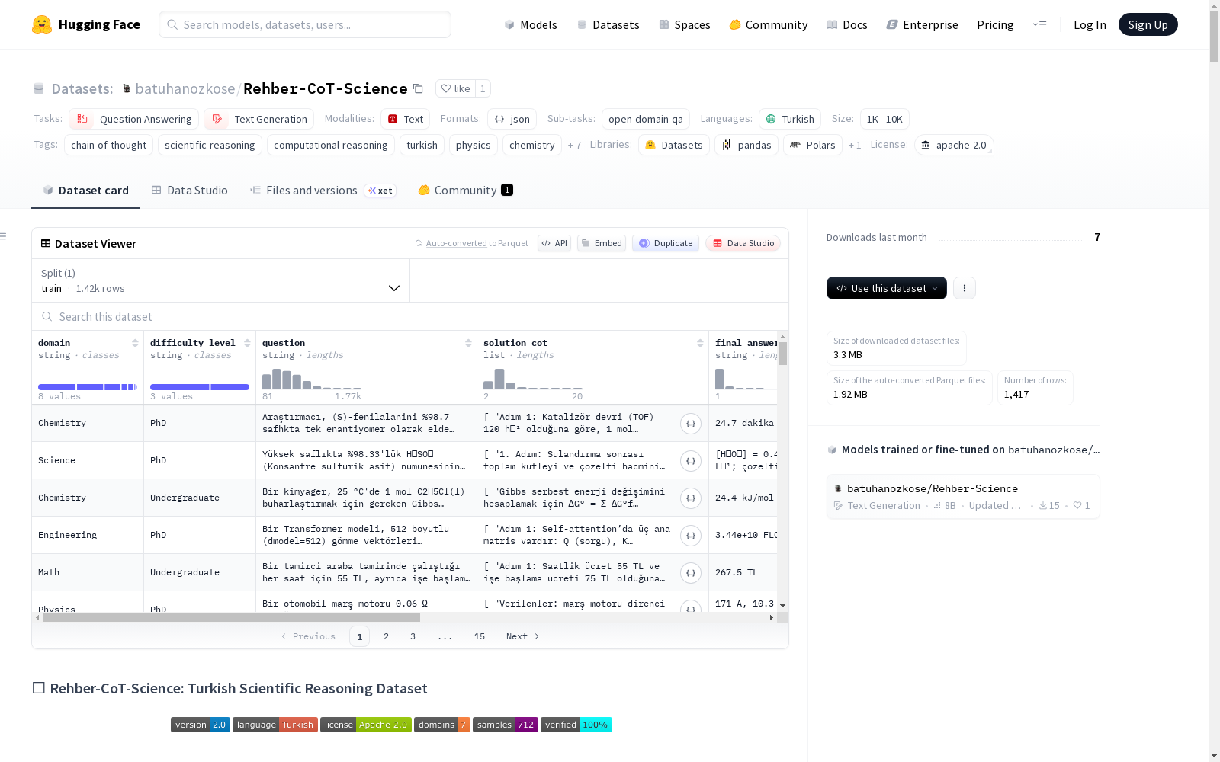The height and width of the screenshot is (762, 1220).
Task: Open the more navigation options menu icon
Action: pos(1039,24)
